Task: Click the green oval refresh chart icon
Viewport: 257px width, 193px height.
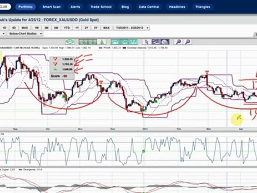Action: pyautogui.click(x=70, y=42)
